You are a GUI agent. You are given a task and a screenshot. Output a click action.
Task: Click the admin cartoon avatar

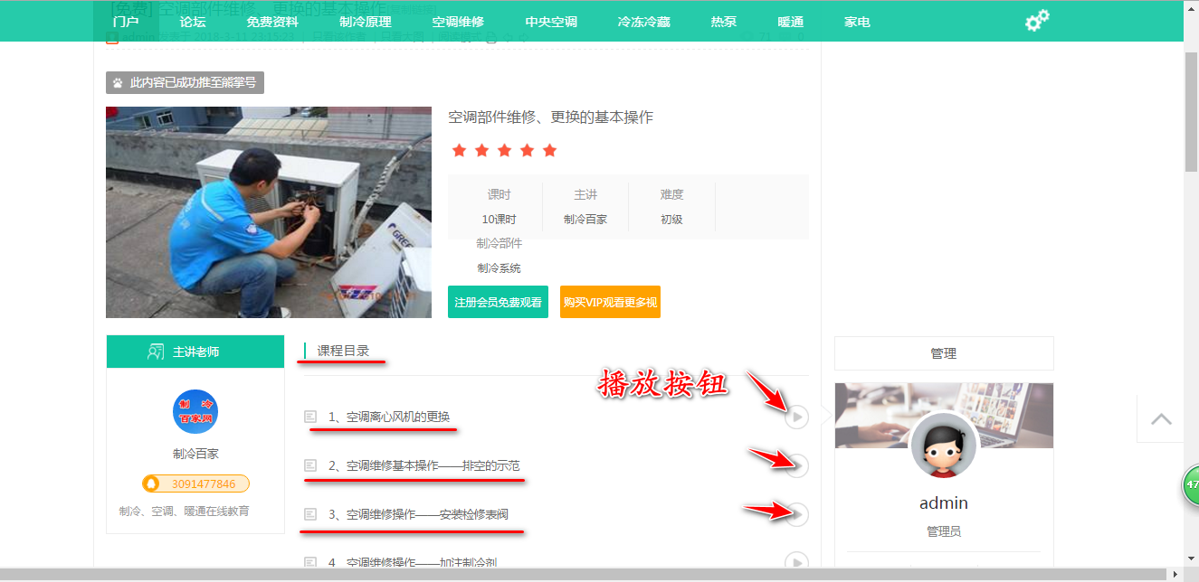pos(944,446)
